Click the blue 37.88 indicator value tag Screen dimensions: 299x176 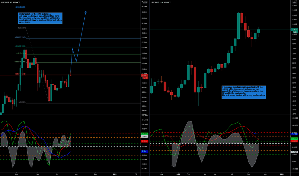pyautogui.click(x=145, y=152)
